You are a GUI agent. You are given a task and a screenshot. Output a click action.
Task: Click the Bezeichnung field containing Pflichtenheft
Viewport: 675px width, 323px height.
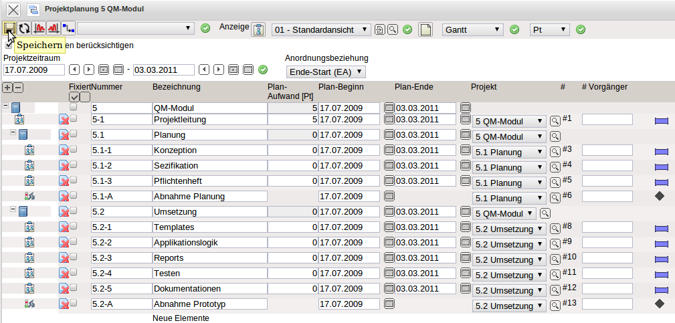(x=209, y=181)
